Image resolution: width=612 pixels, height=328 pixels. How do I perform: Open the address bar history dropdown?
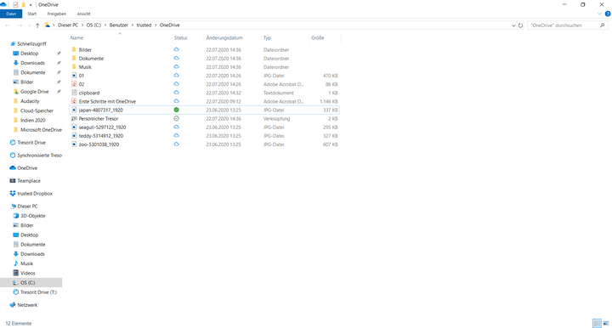pyautogui.click(x=513, y=25)
